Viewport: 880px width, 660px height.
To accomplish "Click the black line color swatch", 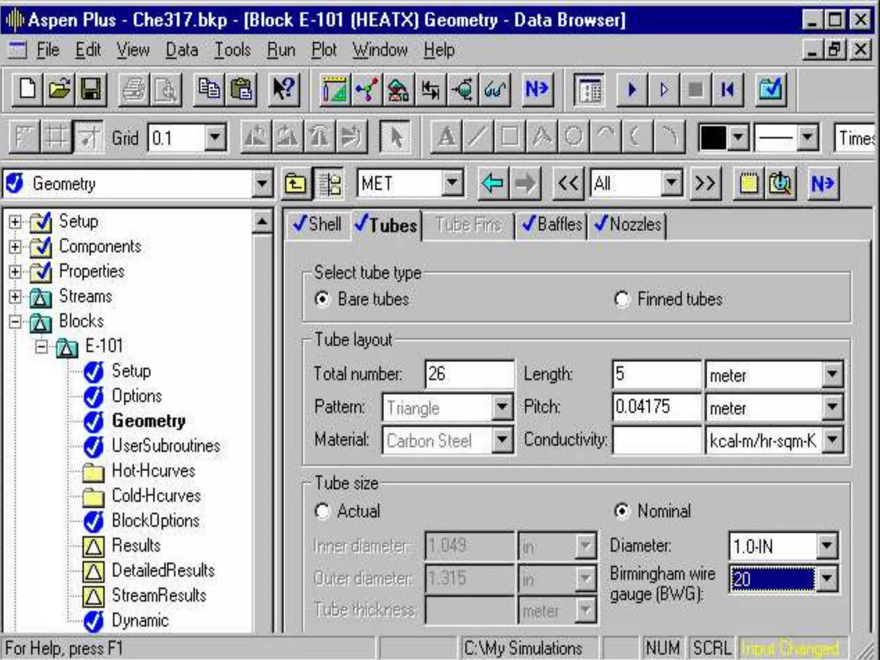I will pyautogui.click(x=713, y=137).
